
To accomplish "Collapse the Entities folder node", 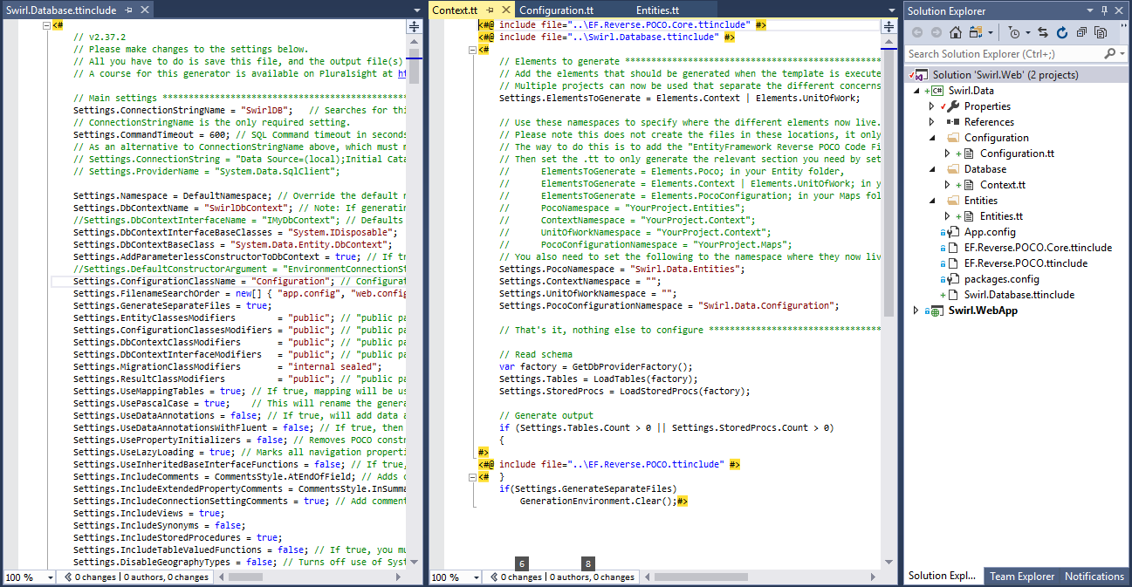I will [930, 200].
